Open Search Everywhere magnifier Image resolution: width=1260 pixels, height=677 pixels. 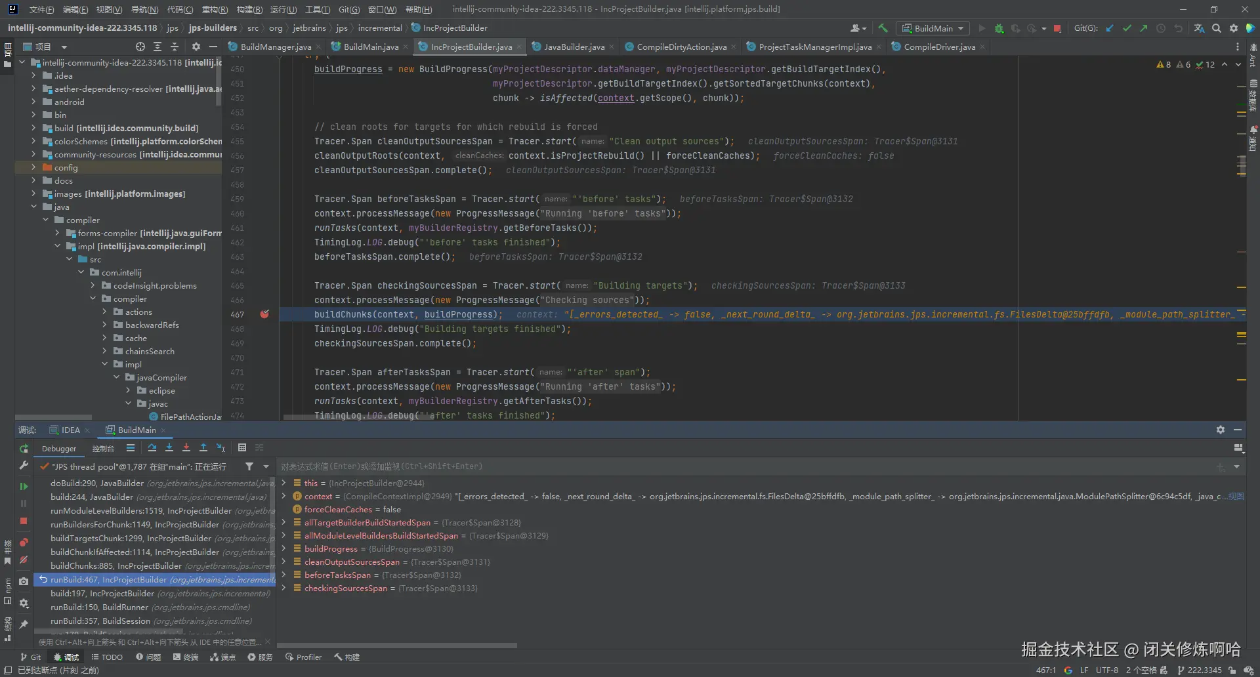(x=1217, y=28)
